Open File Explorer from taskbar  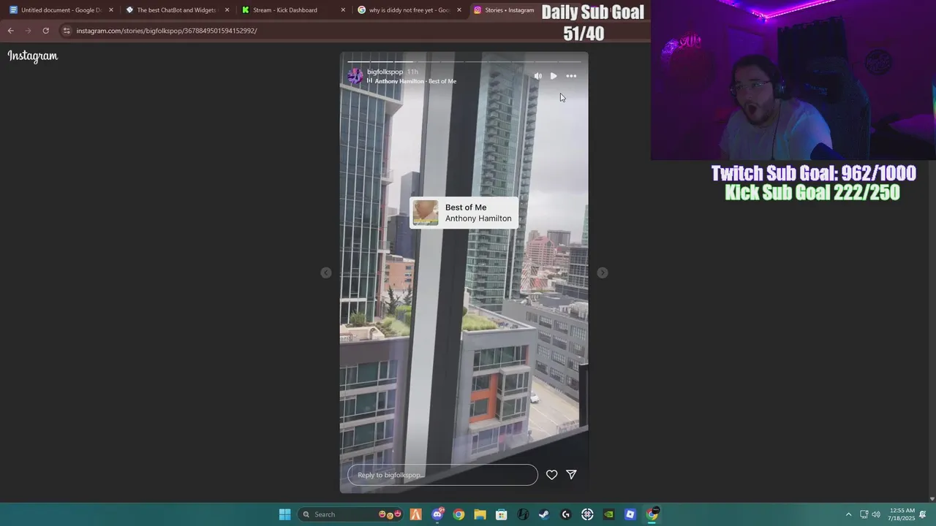coord(480,514)
